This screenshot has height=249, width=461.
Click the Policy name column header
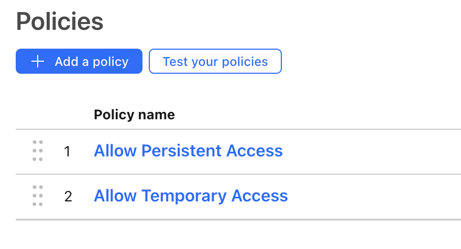134,115
